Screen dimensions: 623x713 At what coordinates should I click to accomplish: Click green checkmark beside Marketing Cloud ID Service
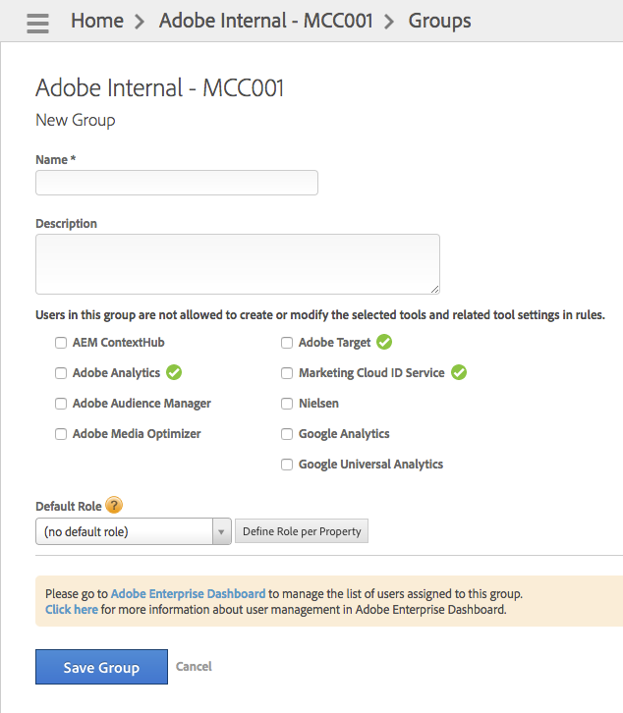[x=459, y=373]
